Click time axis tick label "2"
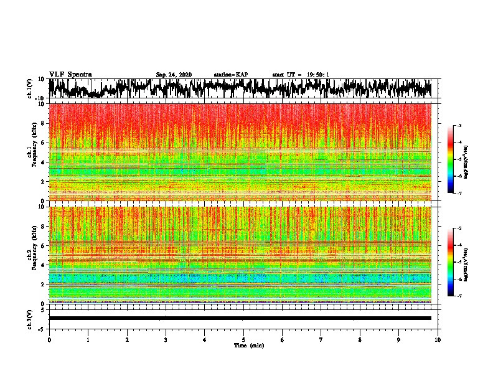493x381 pixels. click(127, 340)
